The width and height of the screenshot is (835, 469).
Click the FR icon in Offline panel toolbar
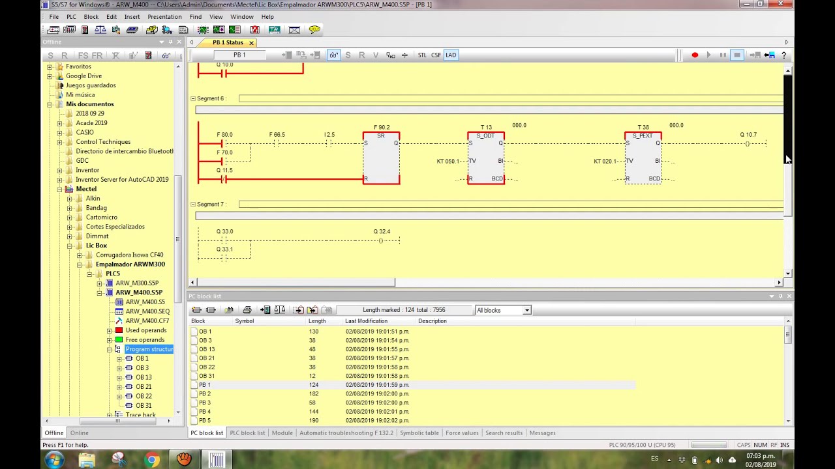(97, 55)
